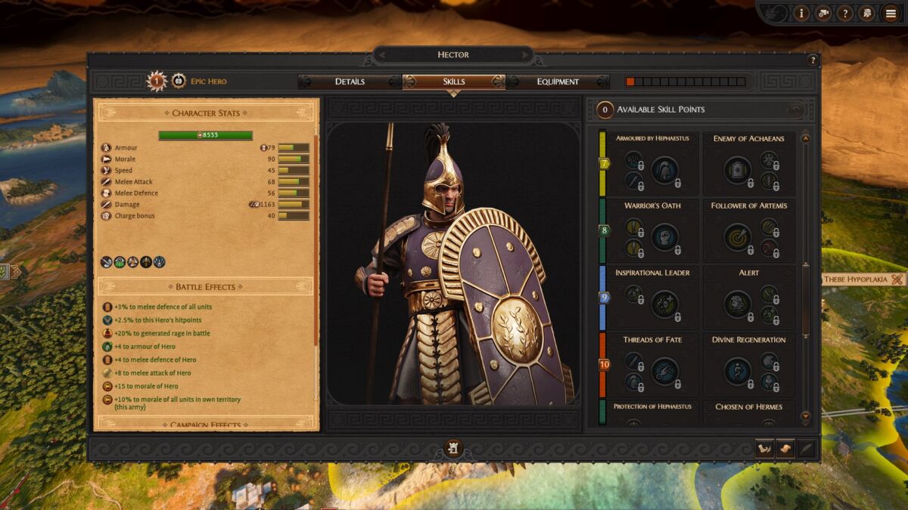This screenshot has height=510, width=908.
Task: Click the level 9 skill tier marker
Action: pyautogui.click(x=604, y=298)
